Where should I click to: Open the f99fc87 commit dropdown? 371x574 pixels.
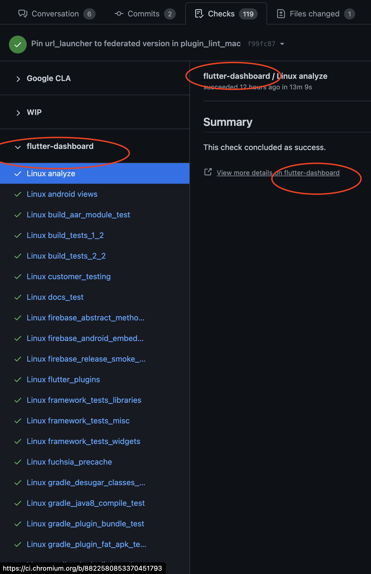click(x=282, y=44)
